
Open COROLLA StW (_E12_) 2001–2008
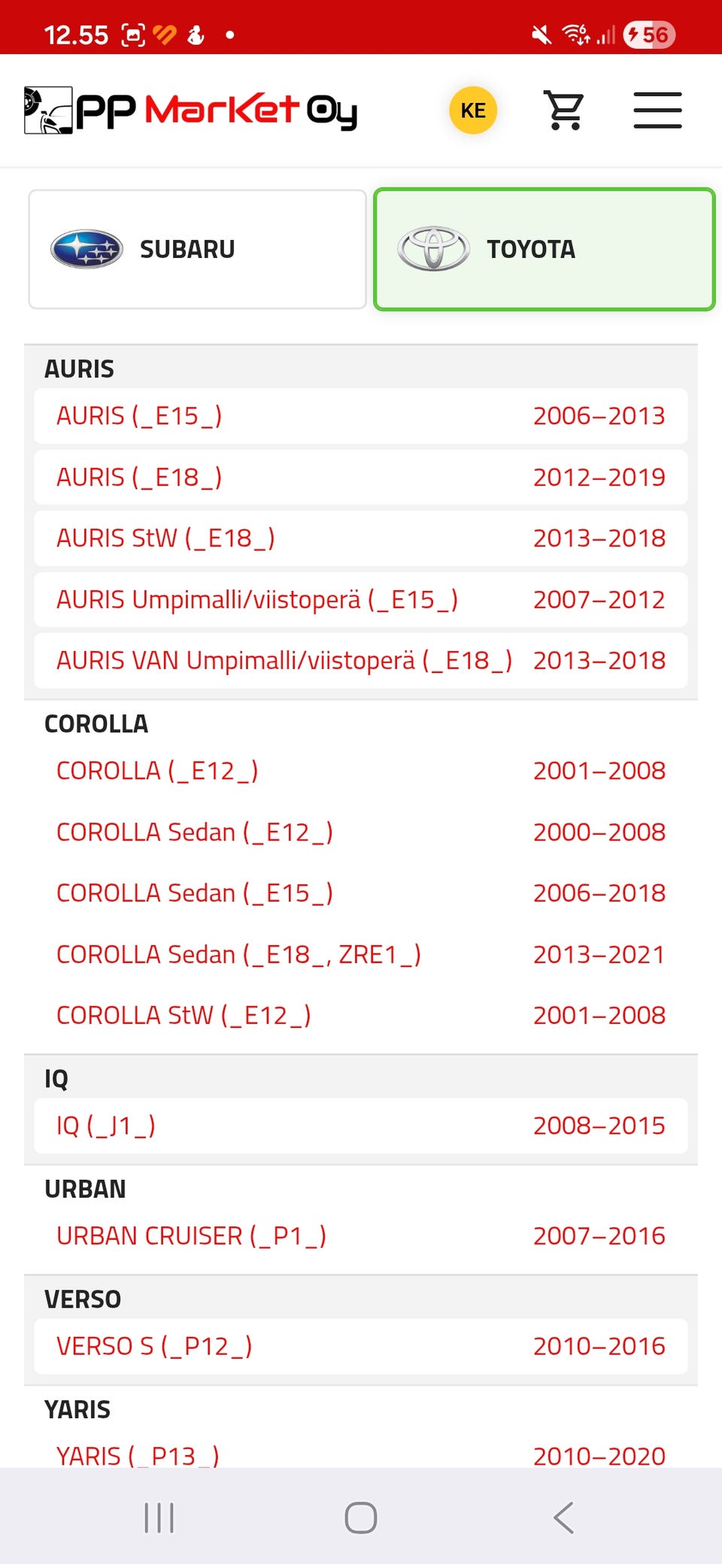361,1015
